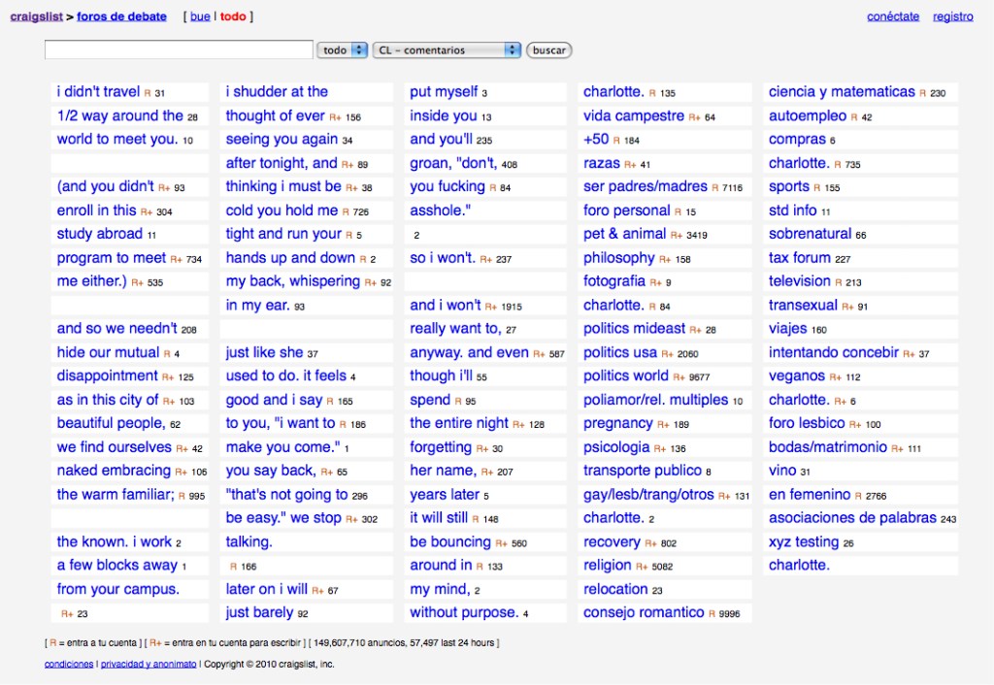Open the philosophy forum
Viewport: 994px width, 685px height.
(618, 258)
